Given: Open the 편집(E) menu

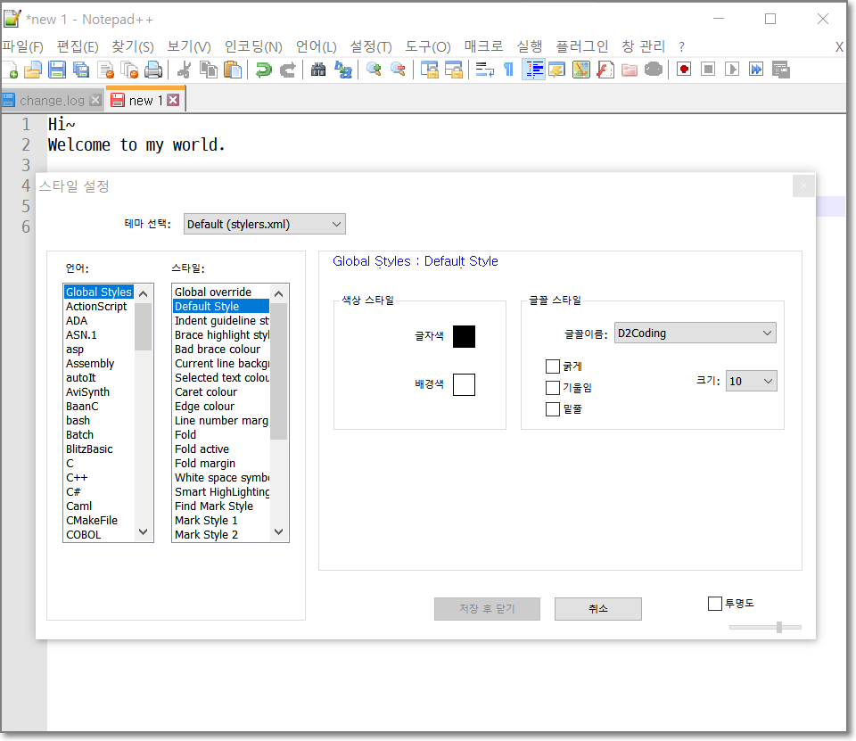Looking at the screenshot, I should (78, 47).
